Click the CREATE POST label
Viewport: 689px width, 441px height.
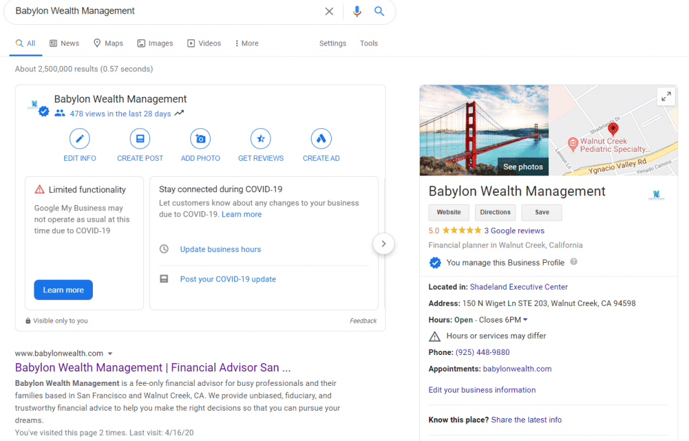coord(140,158)
